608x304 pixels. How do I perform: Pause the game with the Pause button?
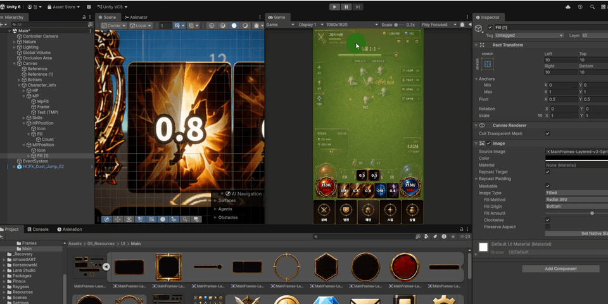pos(346,6)
